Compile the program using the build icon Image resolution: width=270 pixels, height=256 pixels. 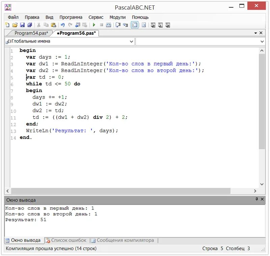pos(108,25)
